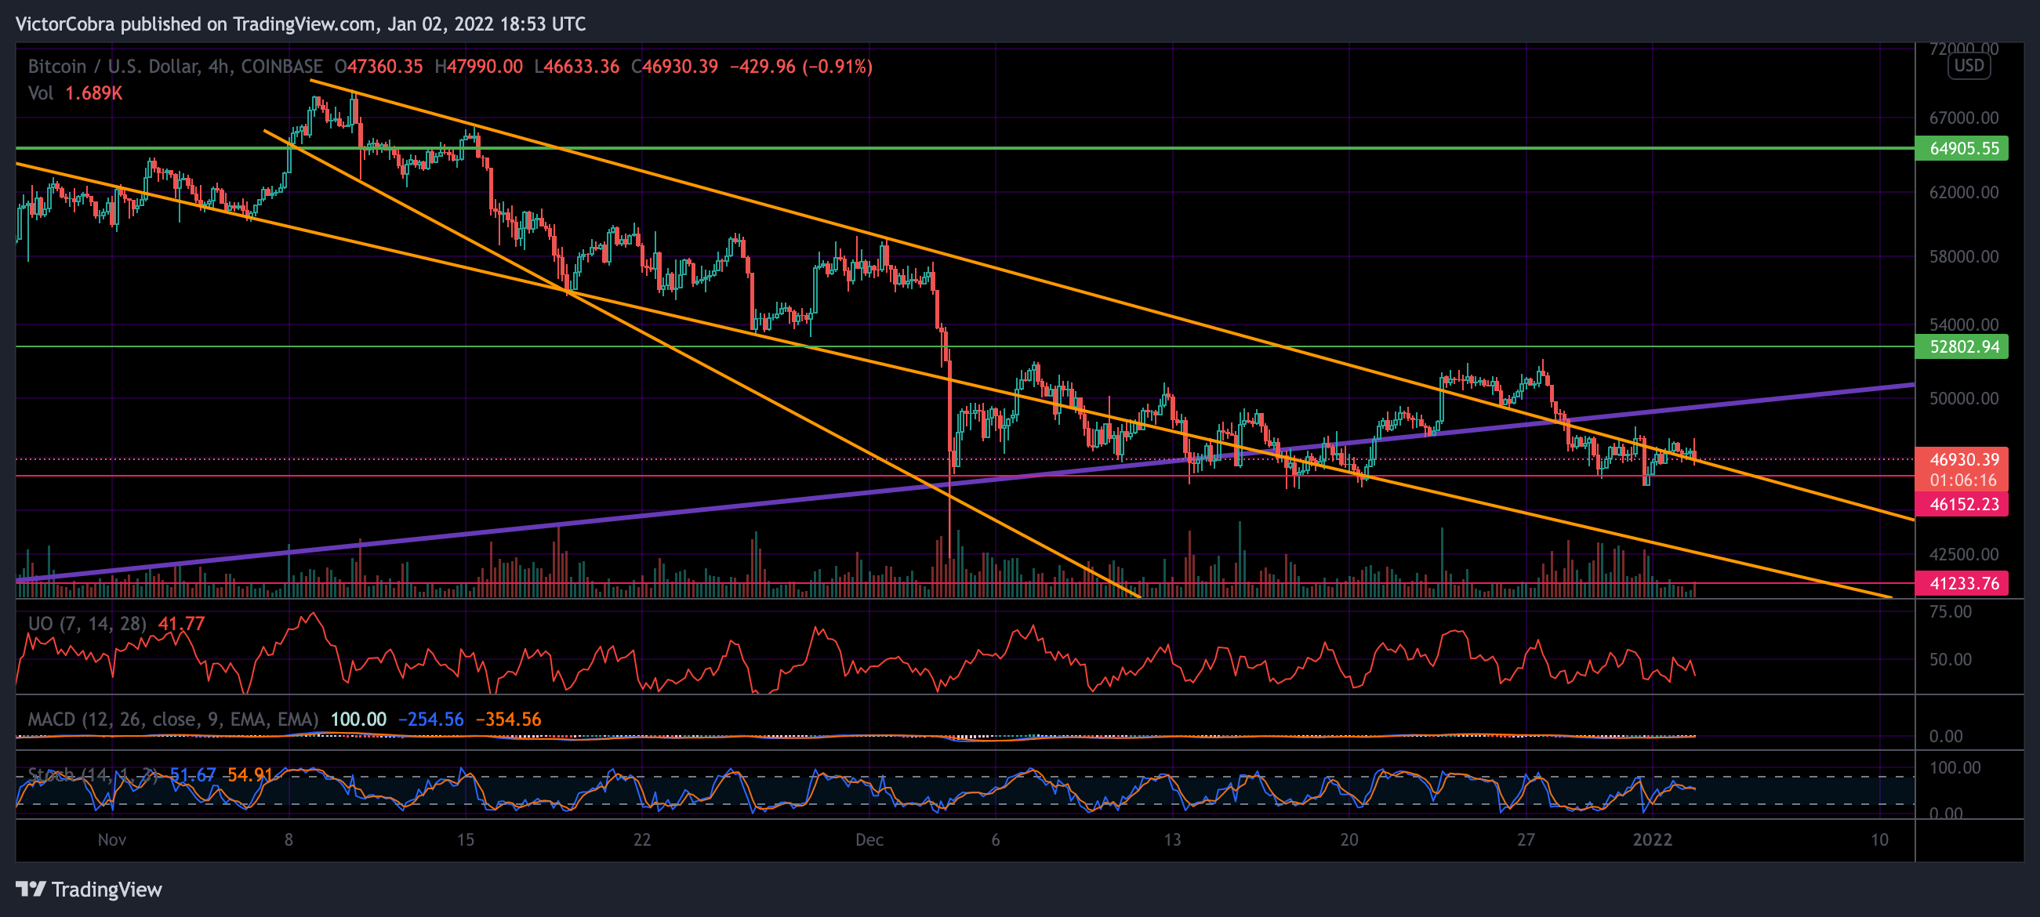Click the 6 date on time axis
The height and width of the screenshot is (917, 2040).
point(996,839)
